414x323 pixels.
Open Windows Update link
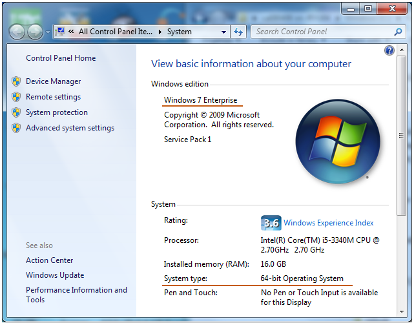(55, 275)
